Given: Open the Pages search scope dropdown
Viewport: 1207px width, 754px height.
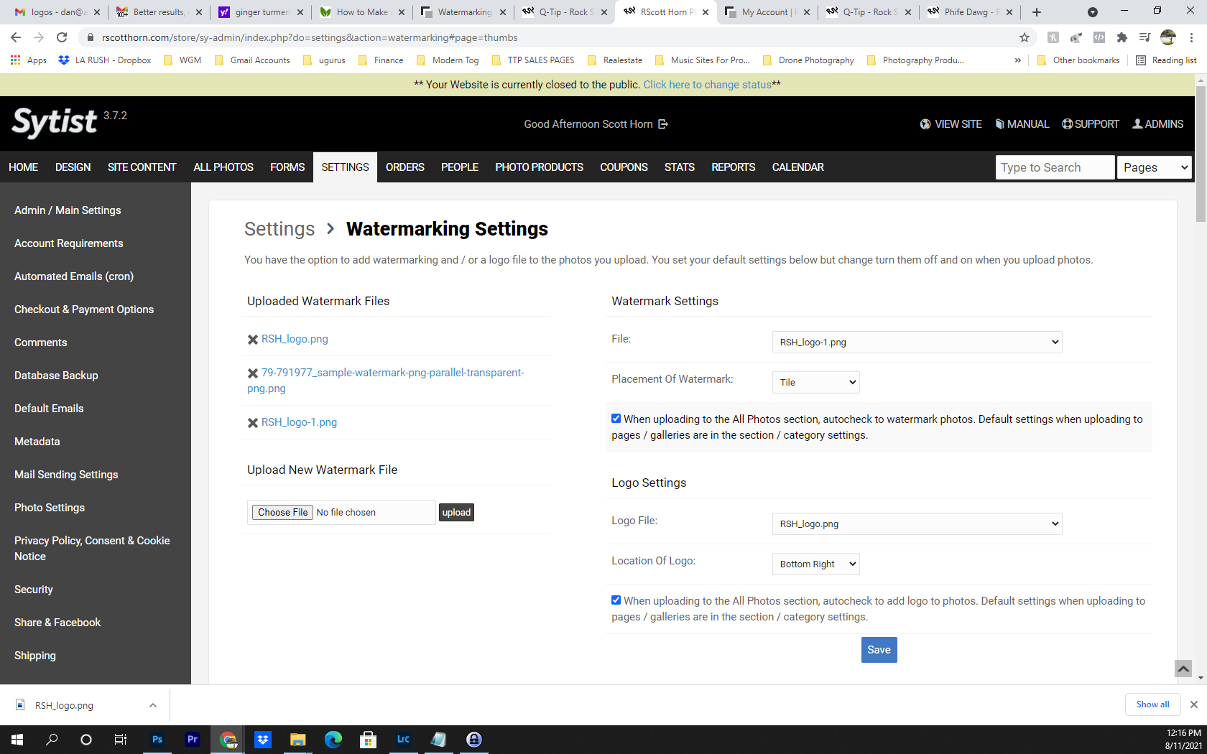Looking at the screenshot, I should pos(1155,167).
